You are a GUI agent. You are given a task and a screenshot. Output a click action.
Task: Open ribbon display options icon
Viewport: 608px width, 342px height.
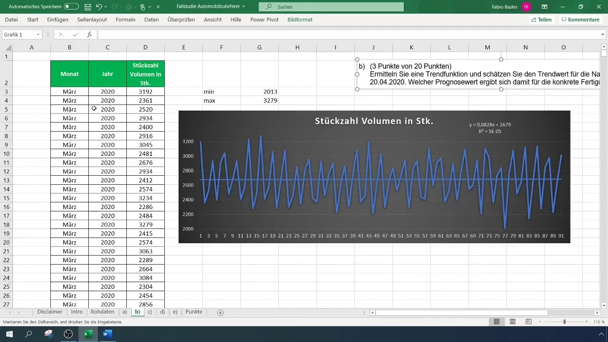pyautogui.click(x=544, y=7)
